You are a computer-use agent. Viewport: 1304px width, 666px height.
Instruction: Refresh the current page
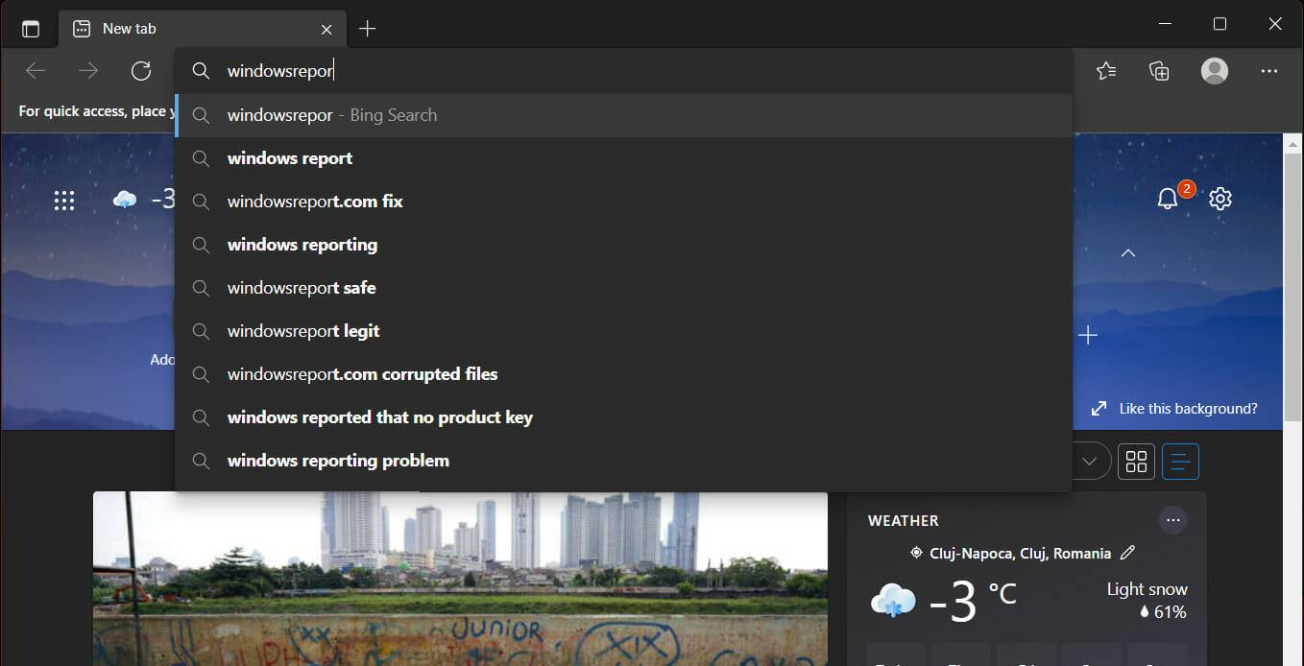click(x=140, y=71)
